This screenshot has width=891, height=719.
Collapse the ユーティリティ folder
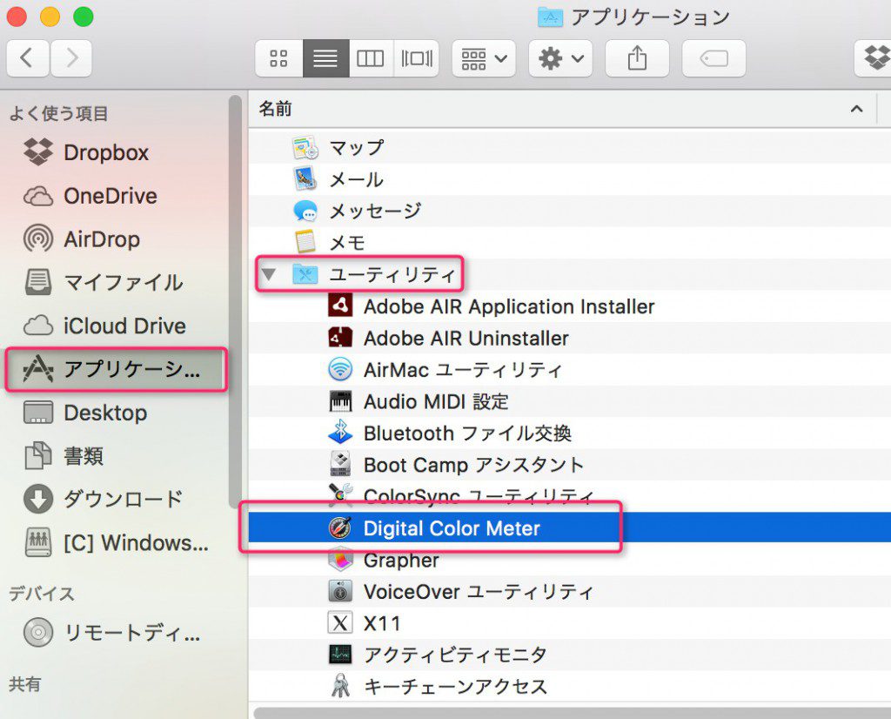(268, 275)
